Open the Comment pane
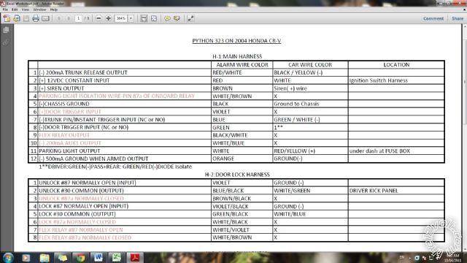 pyautogui.click(x=433, y=18)
